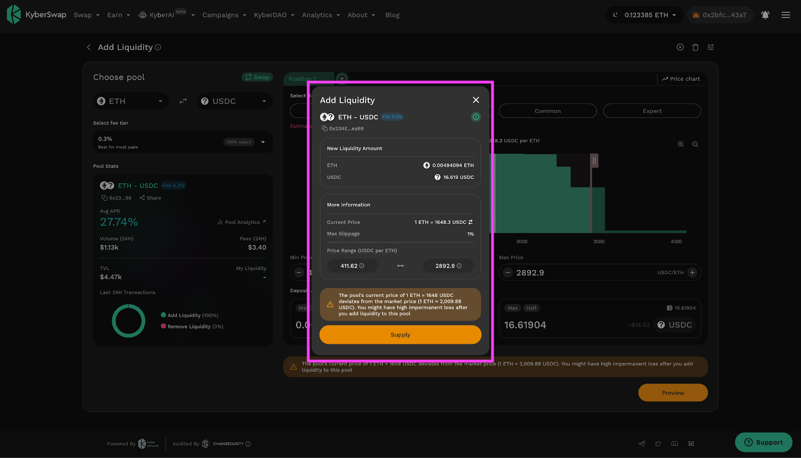This screenshot has height=458, width=801.
Task: Open the ETH token selector
Action: tap(130, 101)
